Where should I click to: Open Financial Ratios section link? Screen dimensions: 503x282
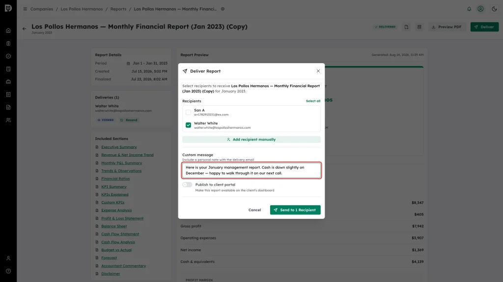[x=115, y=179]
